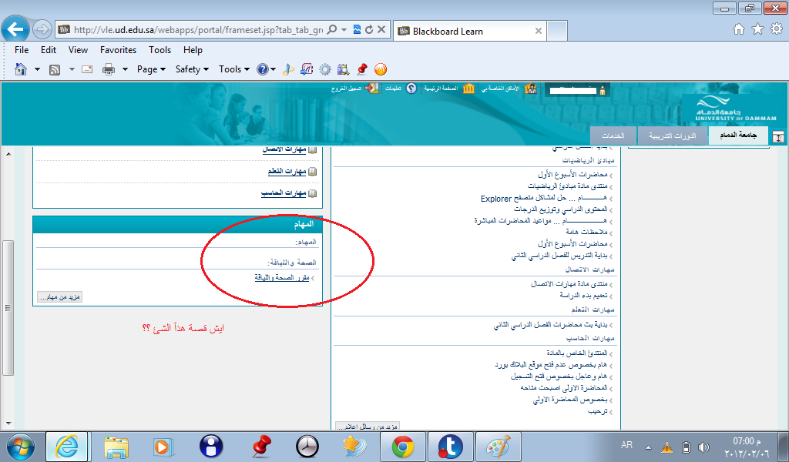This screenshot has width=789, height=462.
Task: Expand the Home button dropdown arrow
Action: click(x=37, y=69)
